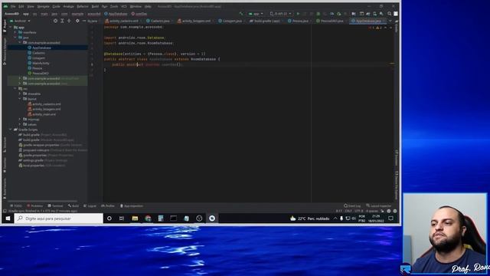Collapse the layout folder
Image resolution: width=490 pixels, height=276 pixels.
(x=20, y=99)
